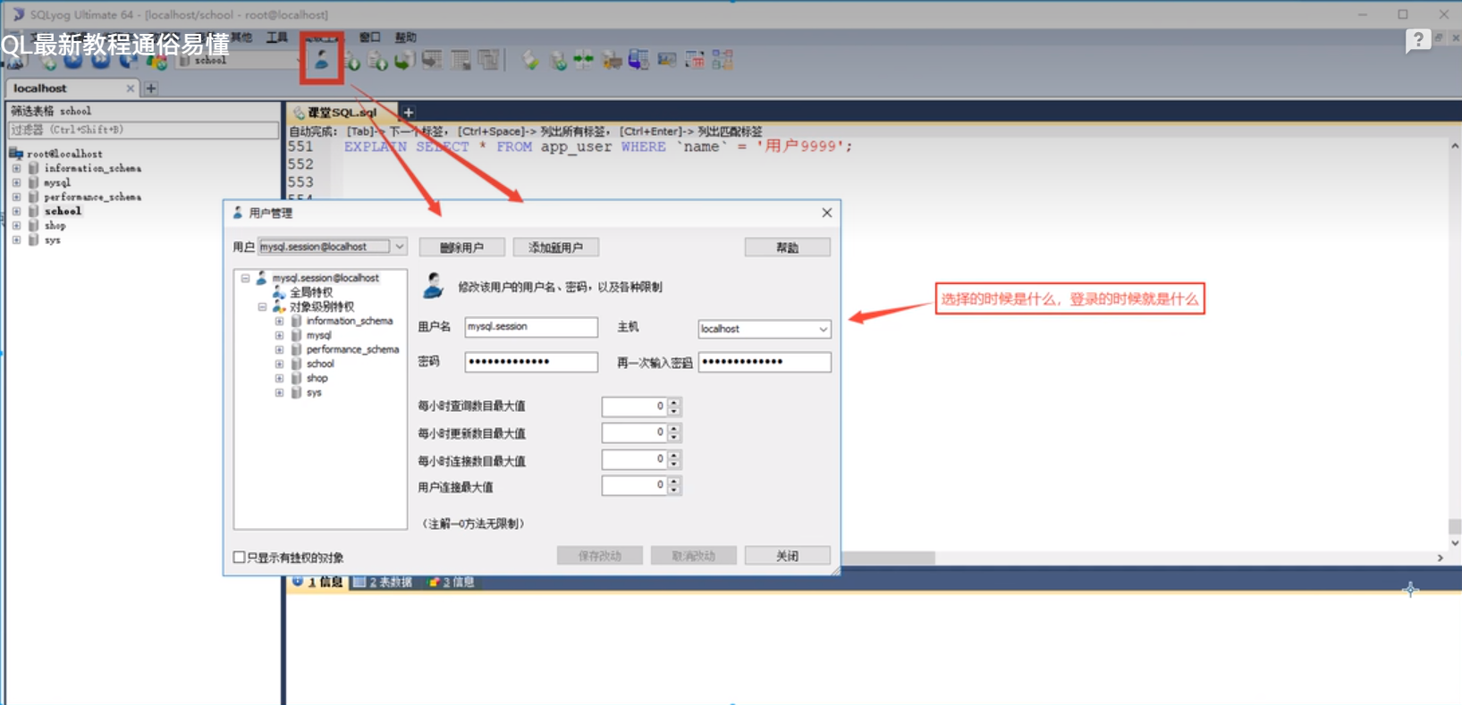The height and width of the screenshot is (705, 1462).
Task: Click the 每小时更新数目最大值 number field
Action: tap(634, 433)
